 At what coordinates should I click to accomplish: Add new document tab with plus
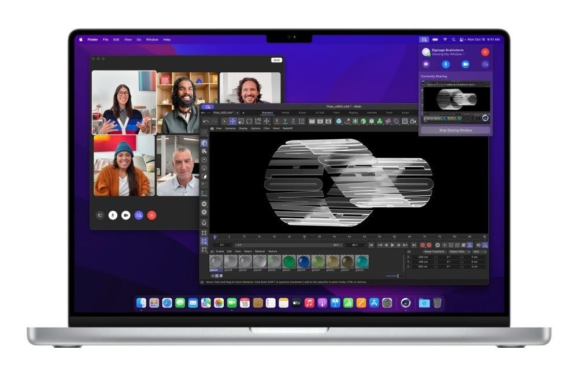click(x=243, y=113)
